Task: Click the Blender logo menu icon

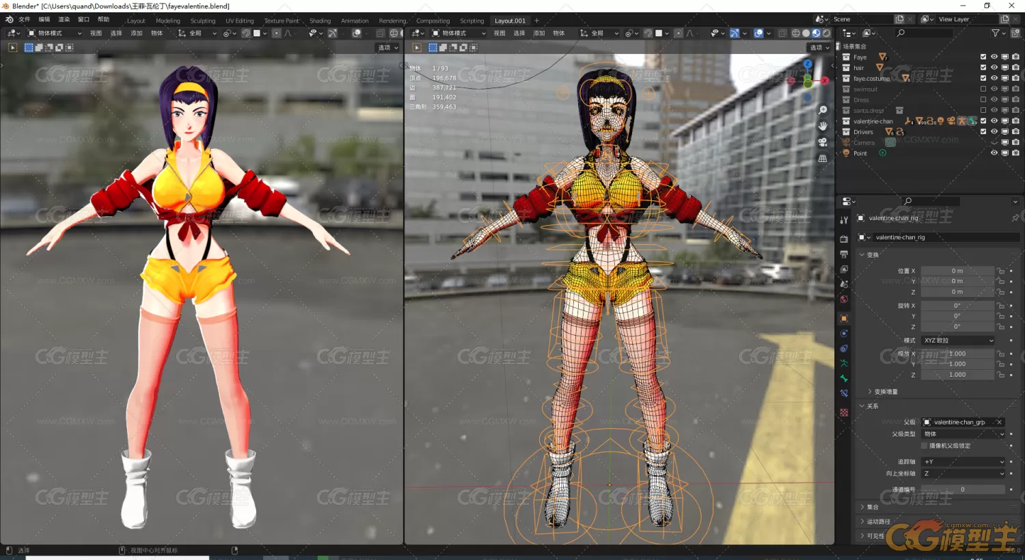Action: point(10,20)
